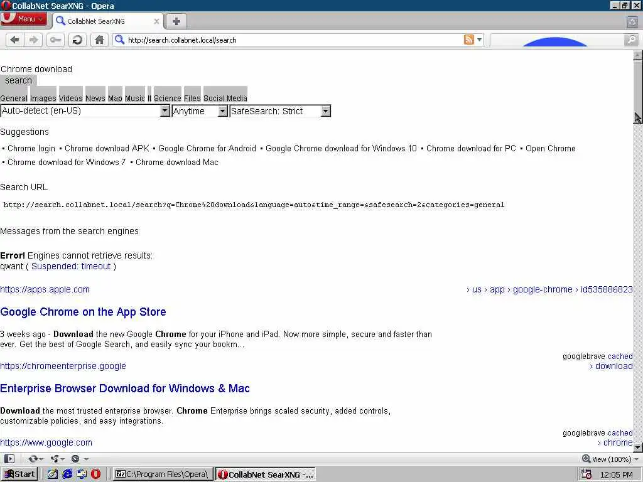Open the address bar history dropdown arrow
Image resolution: width=643 pixels, height=482 pixels.
pos(479,40)
